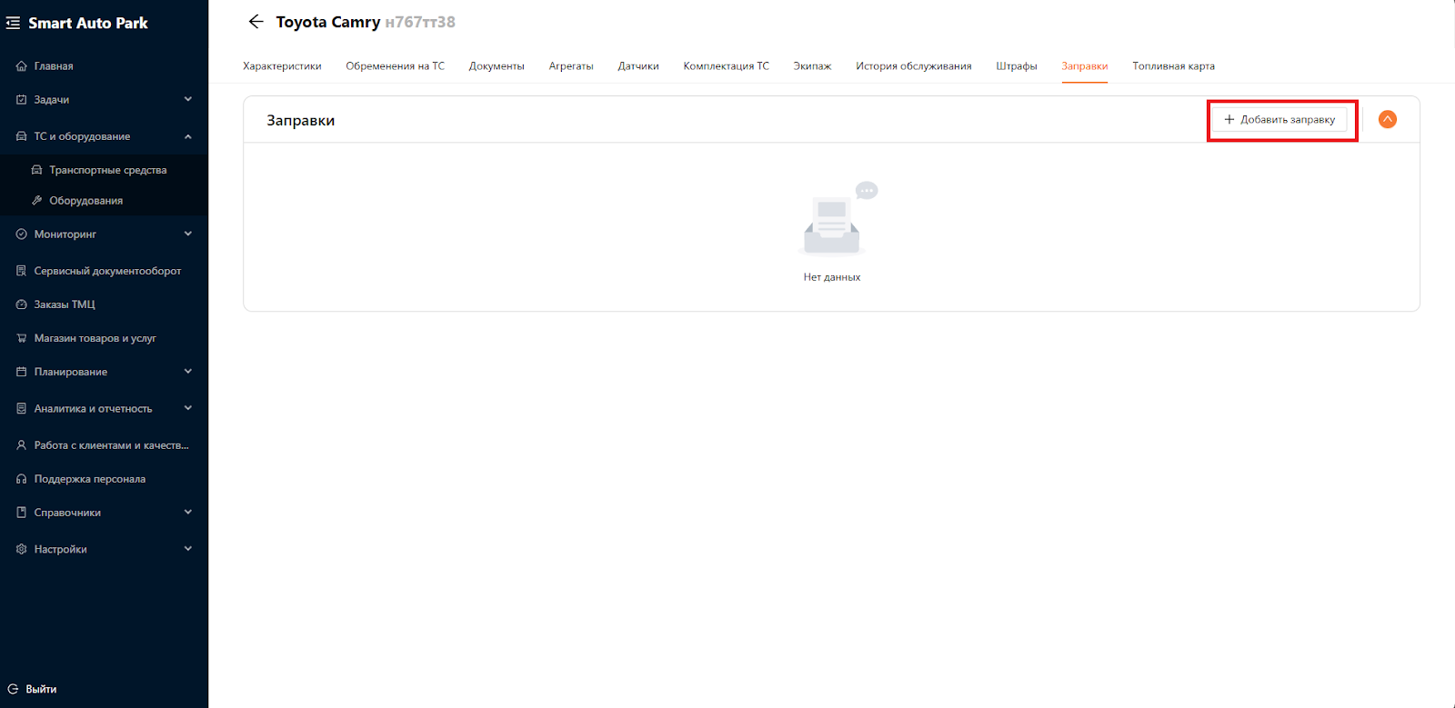1455x708 pixels.
Task: Expand the Справочники dropdown chevron
Action: 188,512
